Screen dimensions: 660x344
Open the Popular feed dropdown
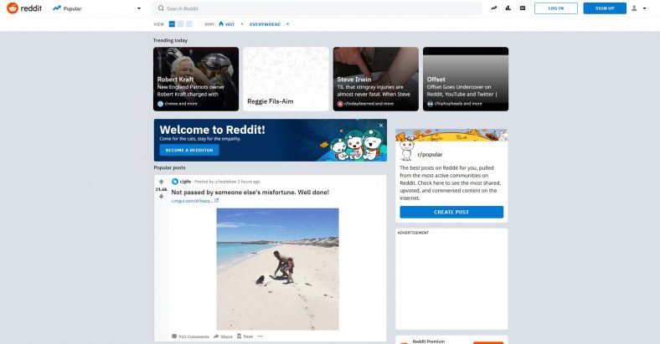tap(97, 8)
